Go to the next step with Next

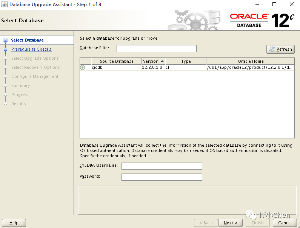click(230, 223)
